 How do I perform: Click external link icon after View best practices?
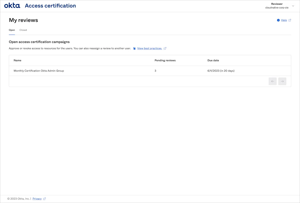pyautogui.click(x=165, y=48)
